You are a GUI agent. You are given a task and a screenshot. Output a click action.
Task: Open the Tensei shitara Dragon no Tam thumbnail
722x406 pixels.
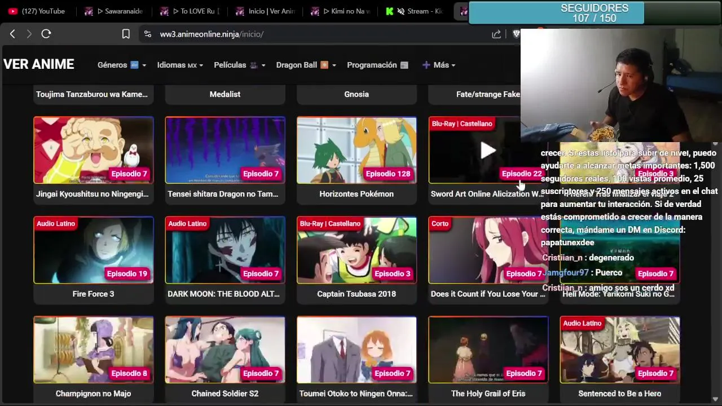coord(225,150)
